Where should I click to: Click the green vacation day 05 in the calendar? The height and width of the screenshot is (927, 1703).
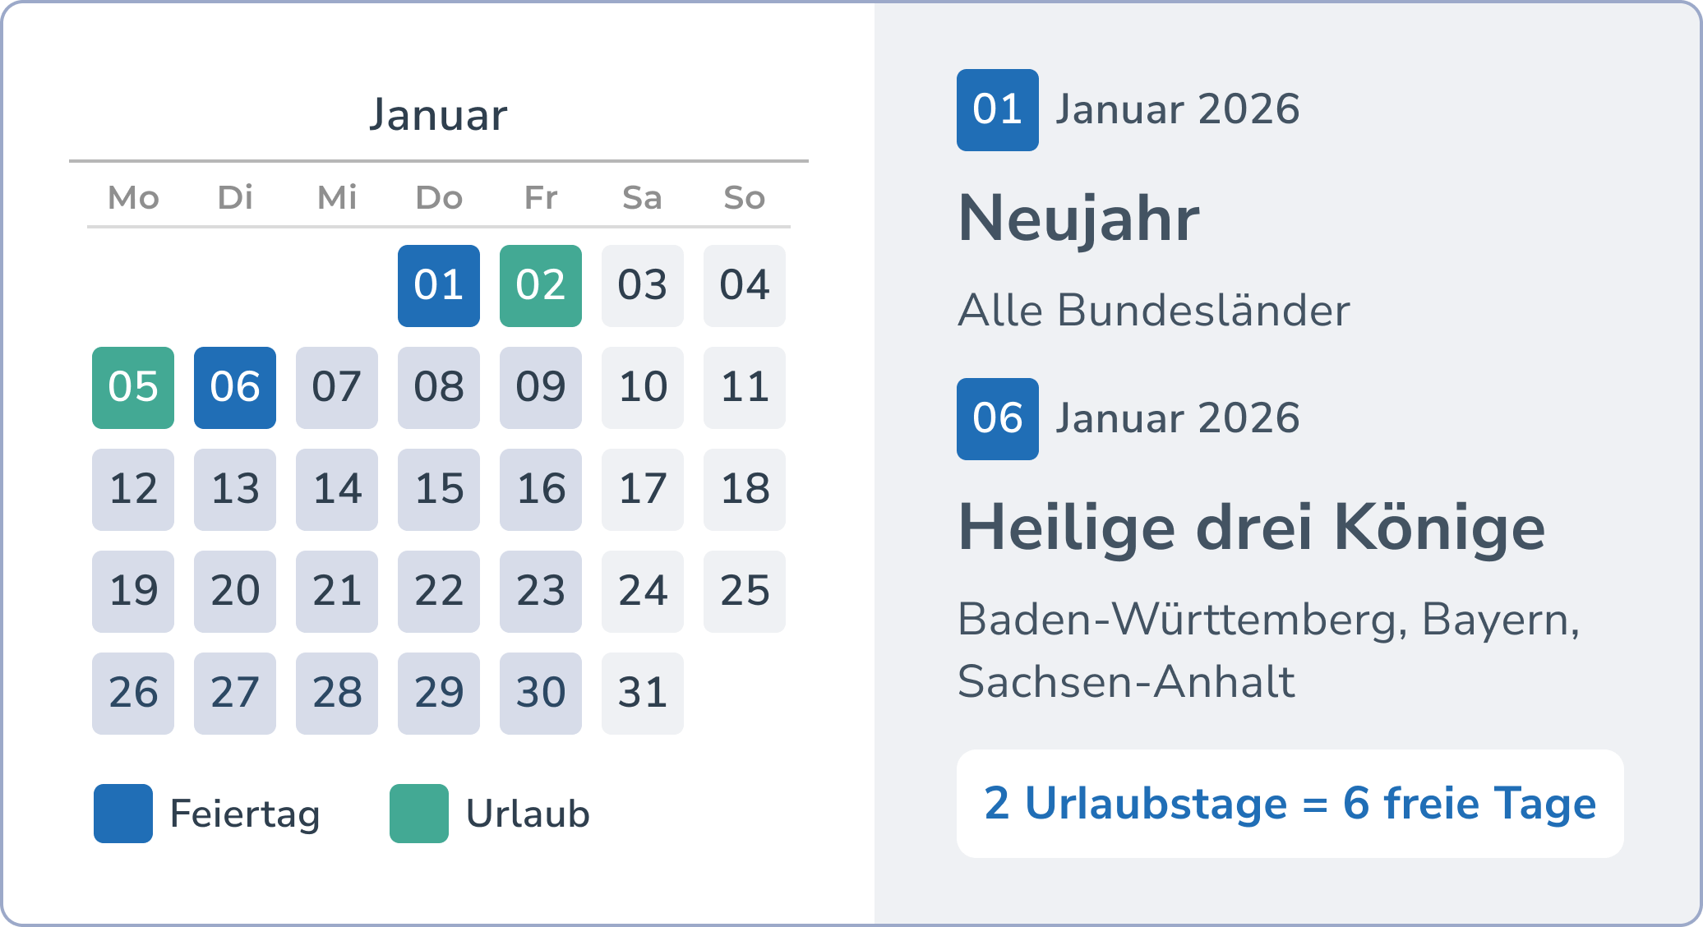pos(132,387)
